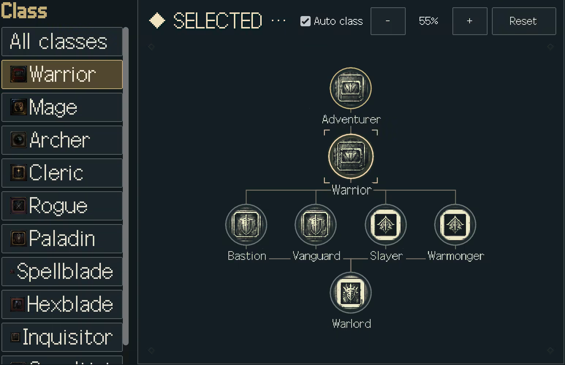Image resolution: width=565 pixels, height=365 pixels.
Task: Click the class list scrollbar
Action: tap(126, 186)
